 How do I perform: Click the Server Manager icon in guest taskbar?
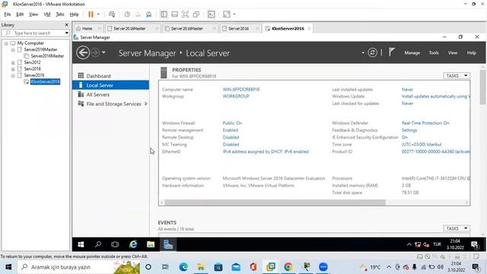(x=168, y=244)
